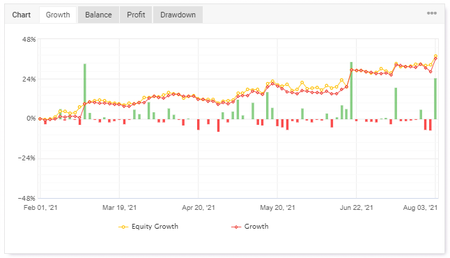Switch to the Growth tab
Viewport: 450px width, 258px height.
[58, 15]
